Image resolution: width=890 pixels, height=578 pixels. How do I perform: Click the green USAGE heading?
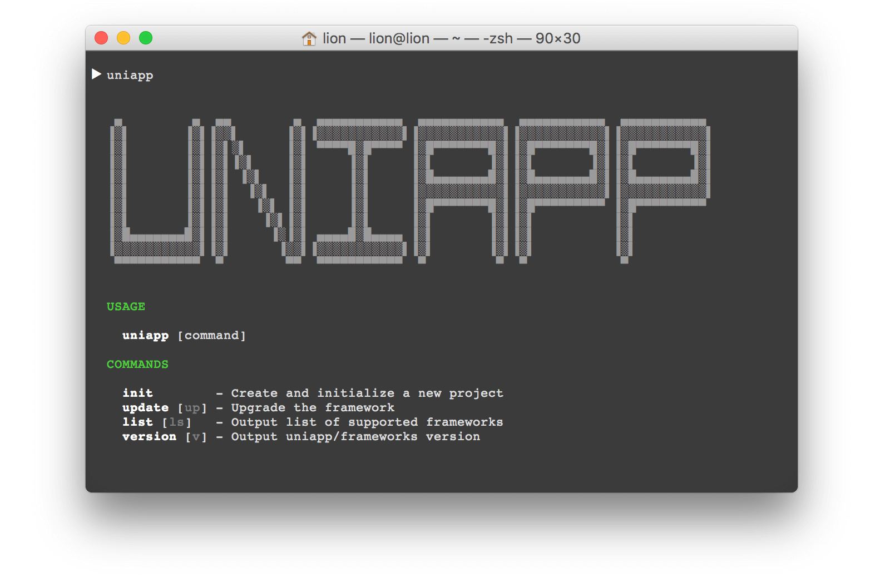(126, 307)
